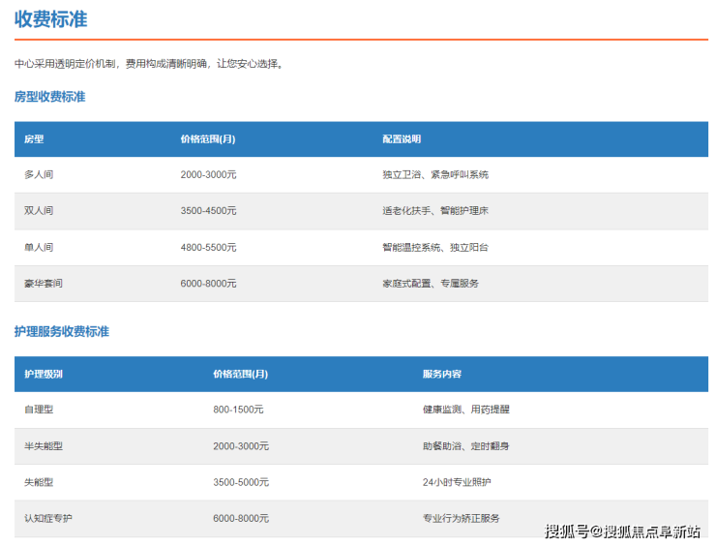The image size is (716, 547).
Task: Select the 认知症专护 care level cell
Action: (x=48, y=519)
